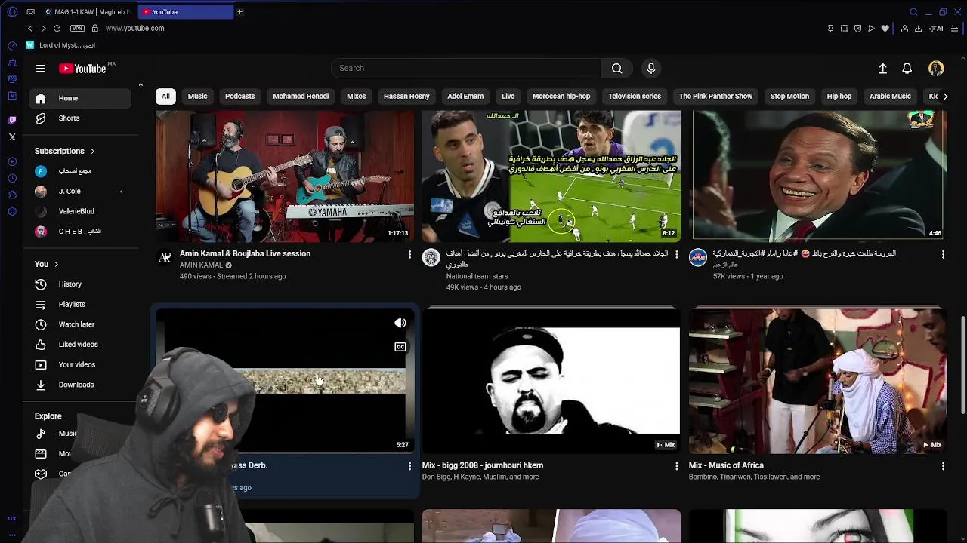This screenshot has height=543, width=967.
Task: Open the Opera AI assistant button
Action: click(x=936, y=29)
